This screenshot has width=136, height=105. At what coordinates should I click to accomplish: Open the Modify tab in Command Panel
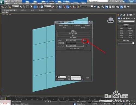tap(121, 15)
